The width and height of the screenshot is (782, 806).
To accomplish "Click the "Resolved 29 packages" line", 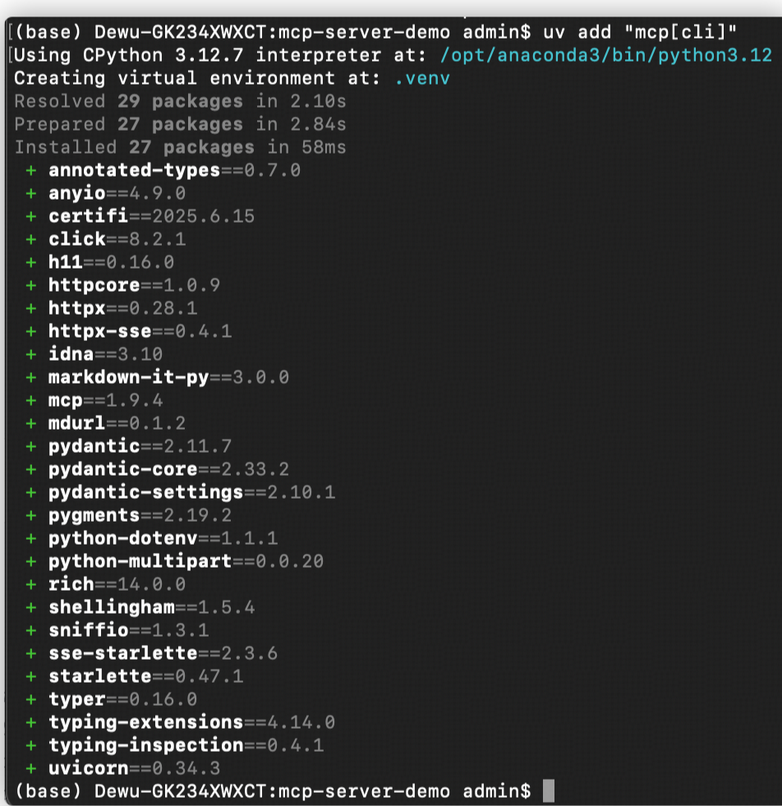I will [180, 102].
